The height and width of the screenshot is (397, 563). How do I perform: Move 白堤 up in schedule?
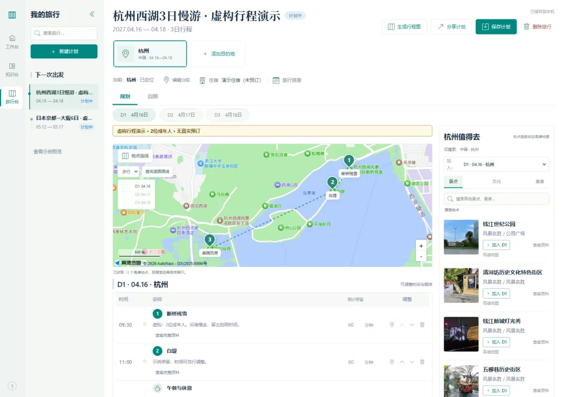click(x=402, y=362)
